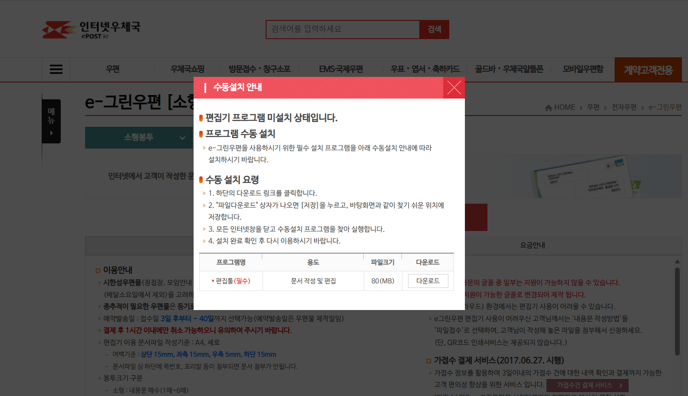Close the 수동설치 안내 popup
This screenshot has width=688, height=396.
pyautogui.click(x=454, y=88)
